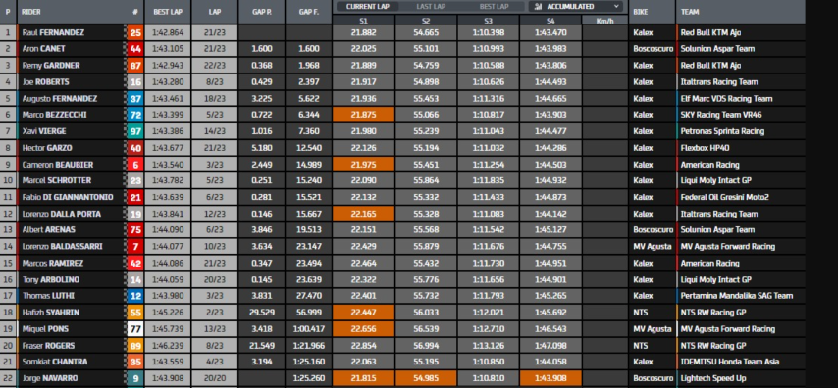This screenshot has height=388, width=838.
Task: Click Fraser ROGERS's number 89 badge
Action: tap(135, 346)
